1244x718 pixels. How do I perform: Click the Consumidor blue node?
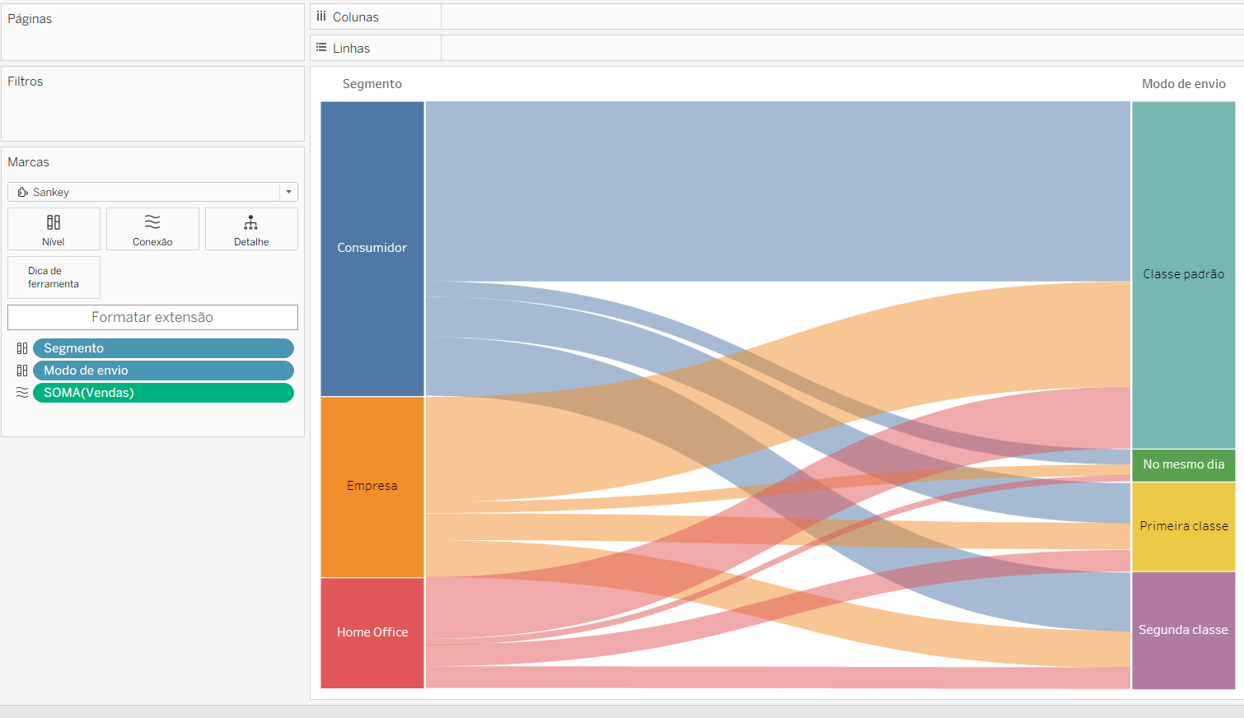(372, 249)
